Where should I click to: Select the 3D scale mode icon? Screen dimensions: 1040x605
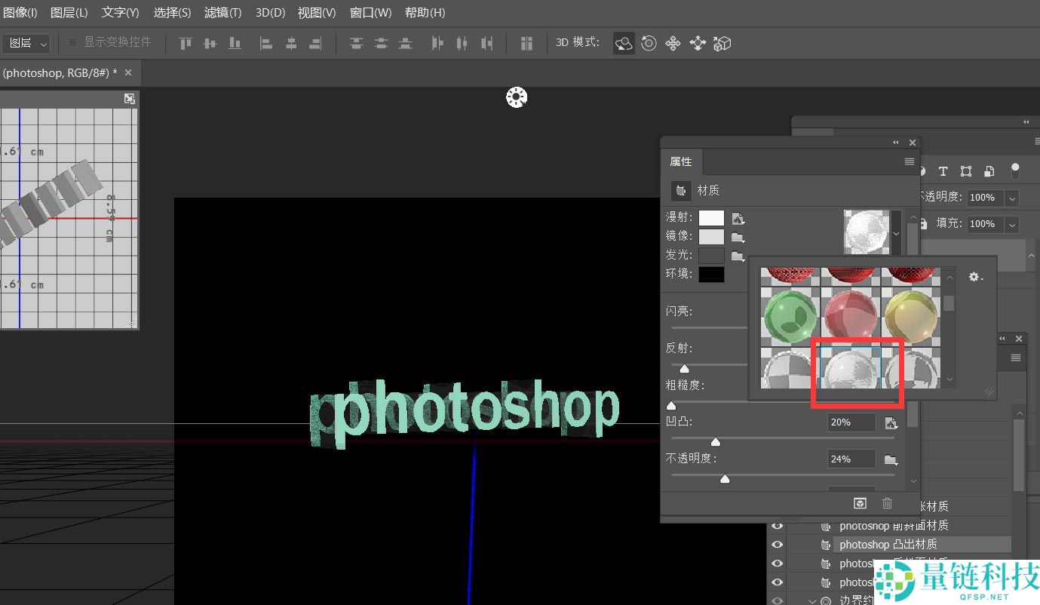722,43
